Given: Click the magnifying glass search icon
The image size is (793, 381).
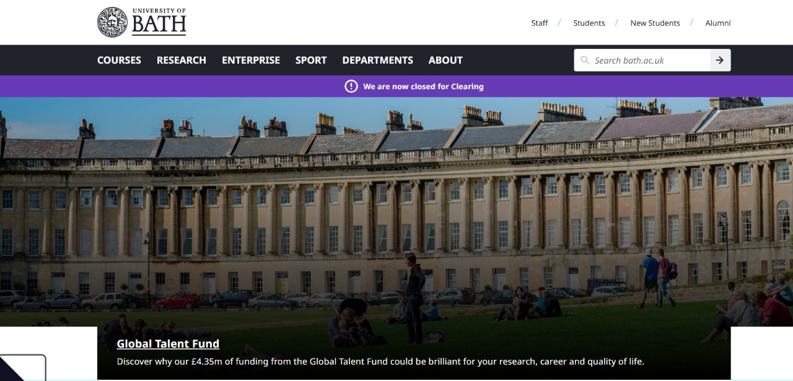Looking at the screenshot, I should [x=585, y=60].
